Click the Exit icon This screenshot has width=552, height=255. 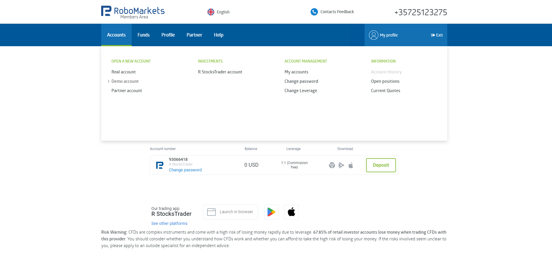433,35
